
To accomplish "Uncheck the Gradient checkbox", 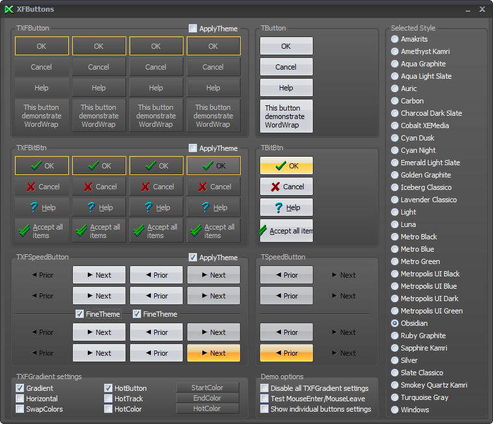I will click(x=20, y=388).
